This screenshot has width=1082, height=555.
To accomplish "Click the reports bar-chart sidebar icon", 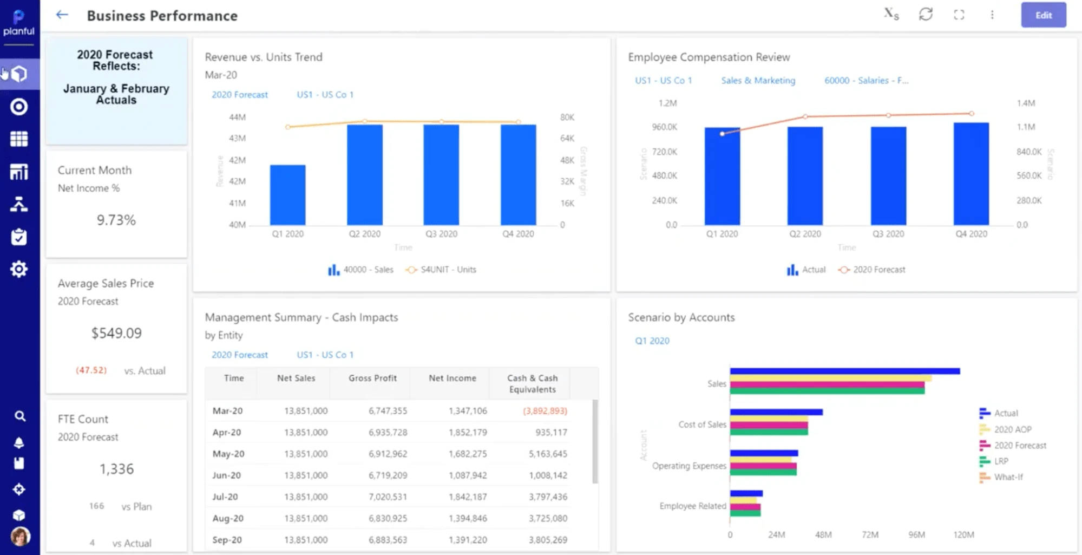I will [19, 172].
